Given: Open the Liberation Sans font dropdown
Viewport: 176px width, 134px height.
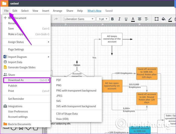Looking at the screenshot, I should pyautogui.click(x=79, y=19).
